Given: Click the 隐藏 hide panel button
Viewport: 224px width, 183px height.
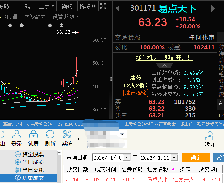Looking at the screenshot, I should 88,6.
